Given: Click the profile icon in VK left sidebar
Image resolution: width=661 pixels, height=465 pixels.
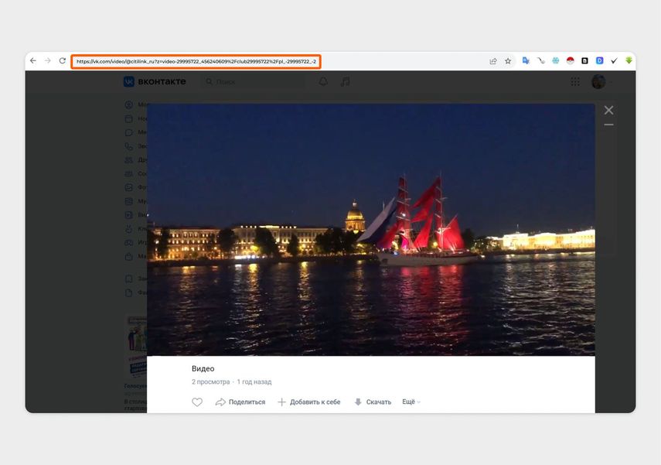Looking at the screenshot, I should click(129, 104).
